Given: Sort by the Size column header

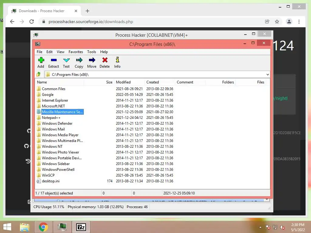Looking at the screenshot, I should tap(99, 82).
